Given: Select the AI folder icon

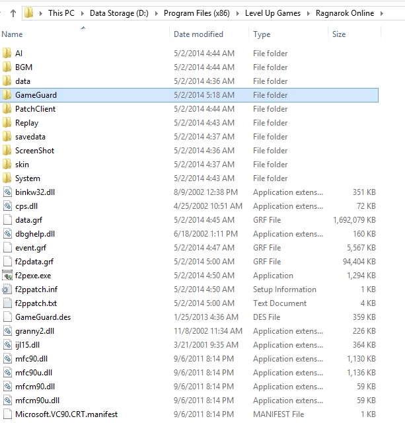Looking at the screenshot, I should 7,53.
